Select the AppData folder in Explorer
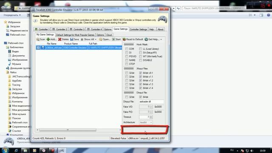This screenshot has width=272, height=153. click(15, 81)
